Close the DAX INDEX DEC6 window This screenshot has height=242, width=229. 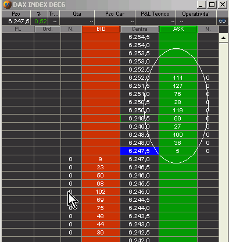pyautogui.click(x=223, y=5)
